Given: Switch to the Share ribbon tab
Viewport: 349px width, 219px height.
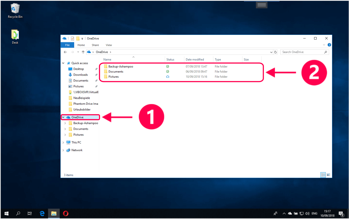Looking at the screenshot, I should point(95,45).
